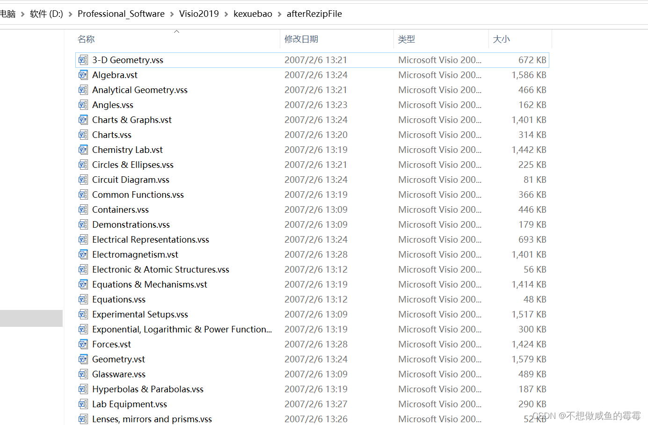Screen dimensions: 648x425
Task: Select file name Experimental Setups.vss
Action: [140, 314]
